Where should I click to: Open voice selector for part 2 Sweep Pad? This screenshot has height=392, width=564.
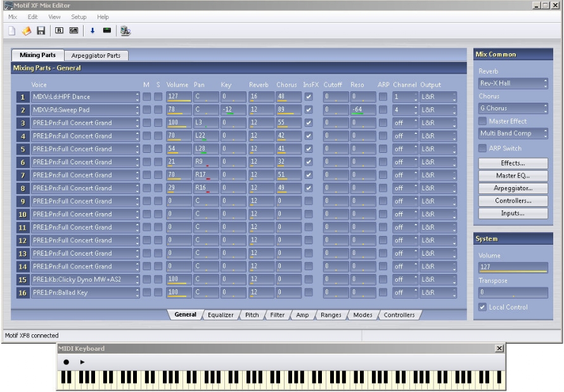tap(86, 110)
